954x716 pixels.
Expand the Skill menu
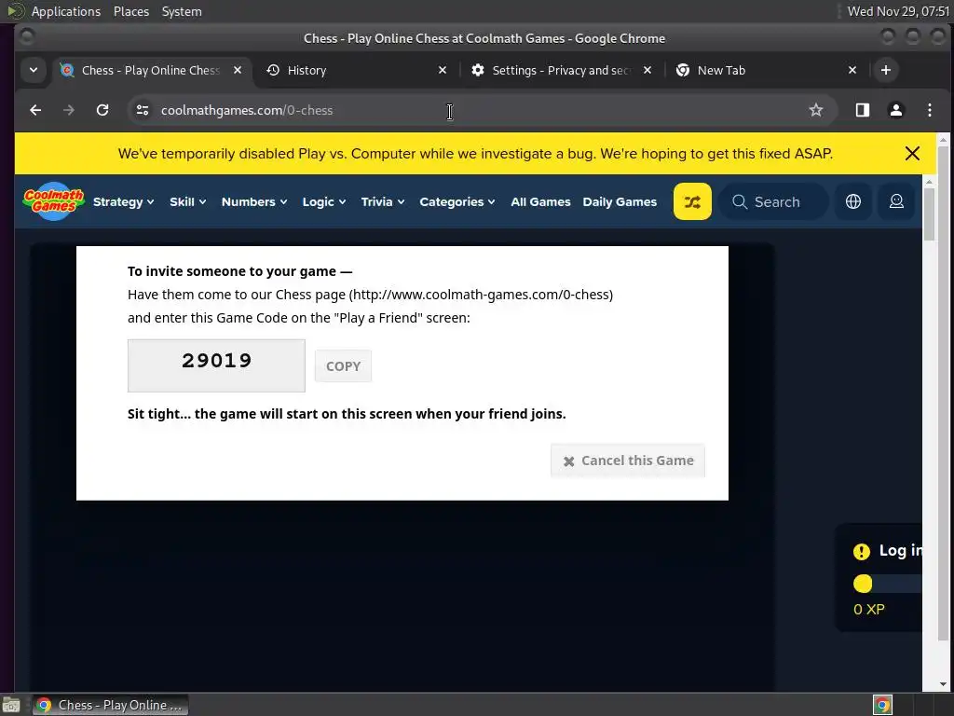click(187, 201)
